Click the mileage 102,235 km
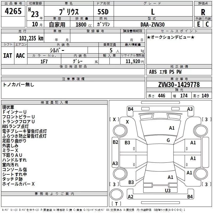 point(31,38)
